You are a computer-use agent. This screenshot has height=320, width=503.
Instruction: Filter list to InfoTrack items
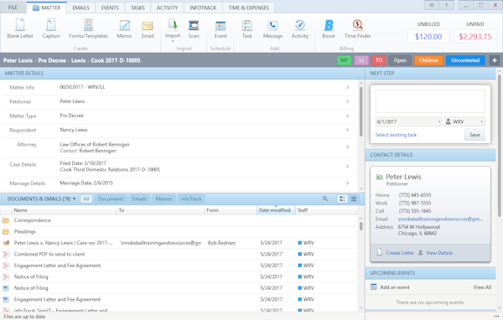[x=191, y=199]
